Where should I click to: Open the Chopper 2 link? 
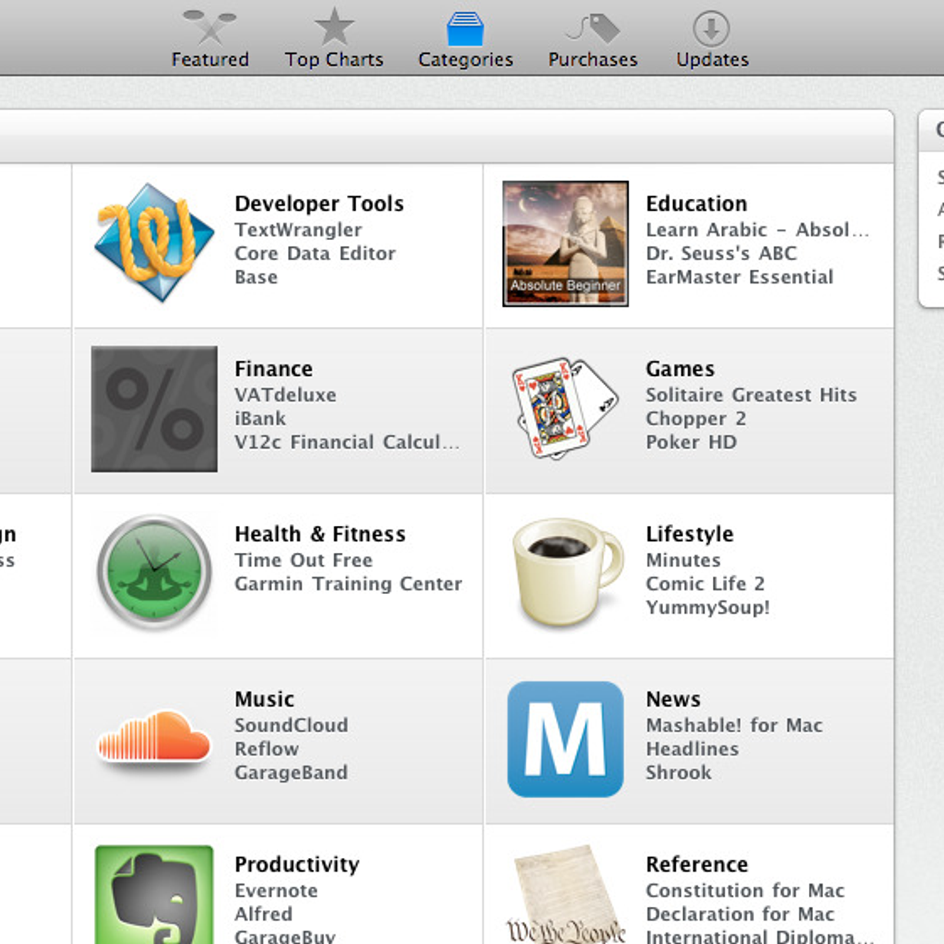(696, 419)
